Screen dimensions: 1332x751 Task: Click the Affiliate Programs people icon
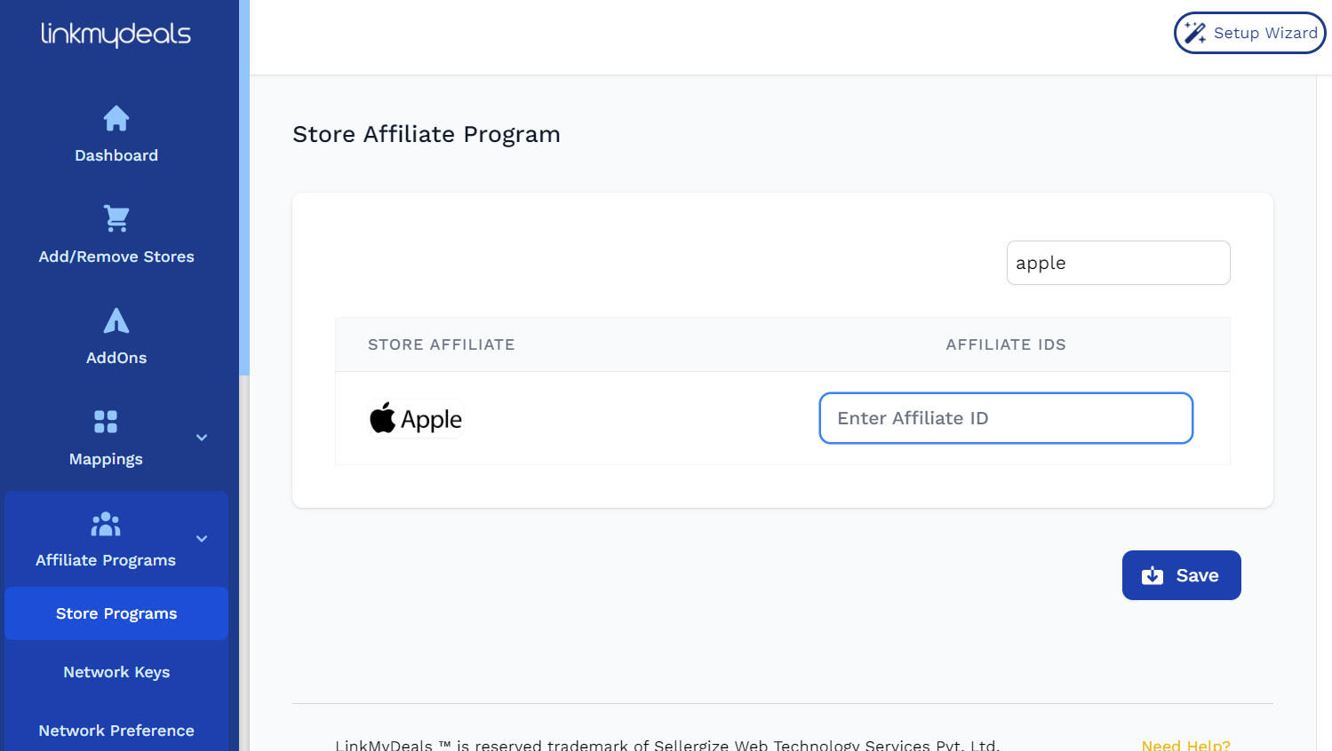tap(106, 524)
